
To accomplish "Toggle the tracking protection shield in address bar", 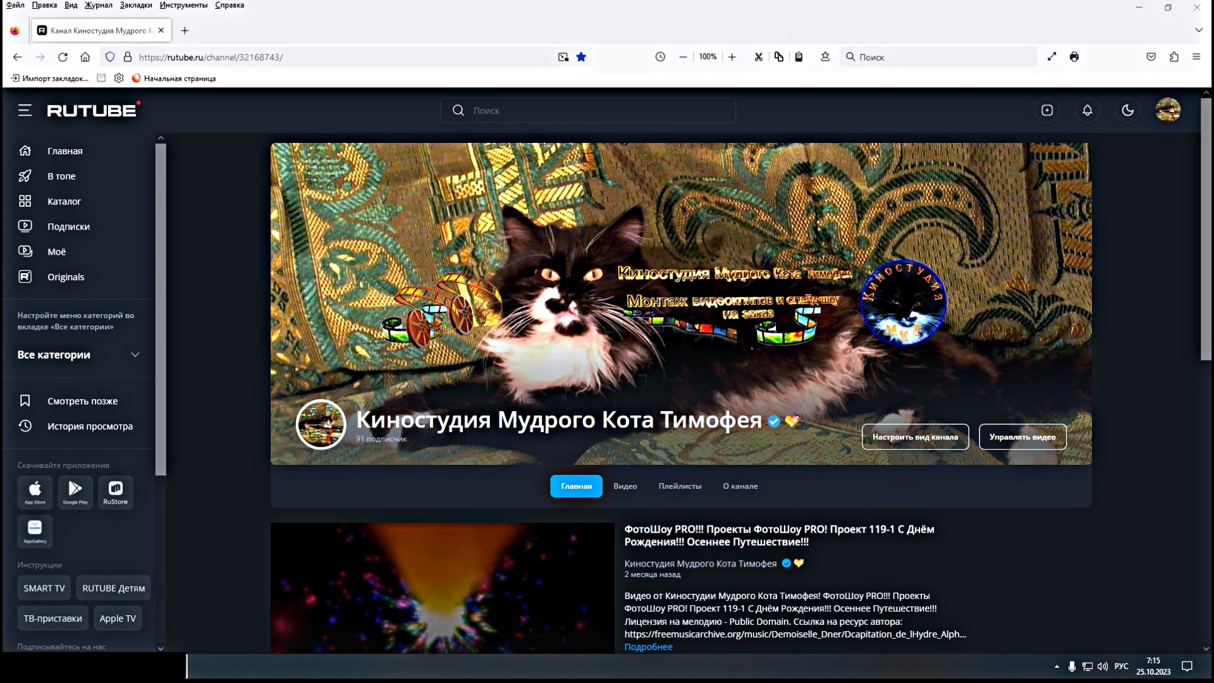I will pos(110,57).
